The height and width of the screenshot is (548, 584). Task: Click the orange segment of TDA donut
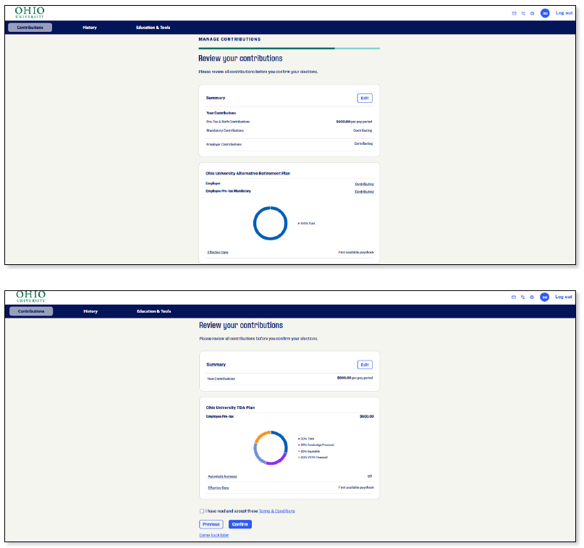261,435
